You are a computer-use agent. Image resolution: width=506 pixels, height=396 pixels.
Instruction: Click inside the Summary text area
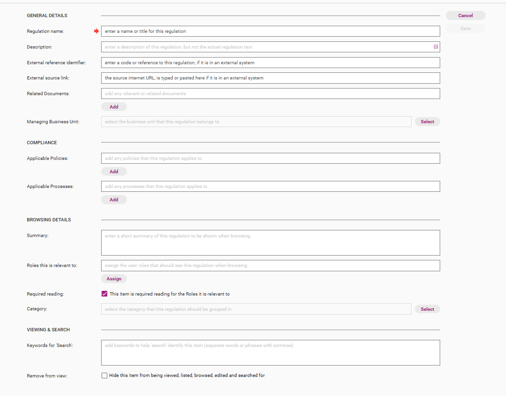[x=270, y=243]
